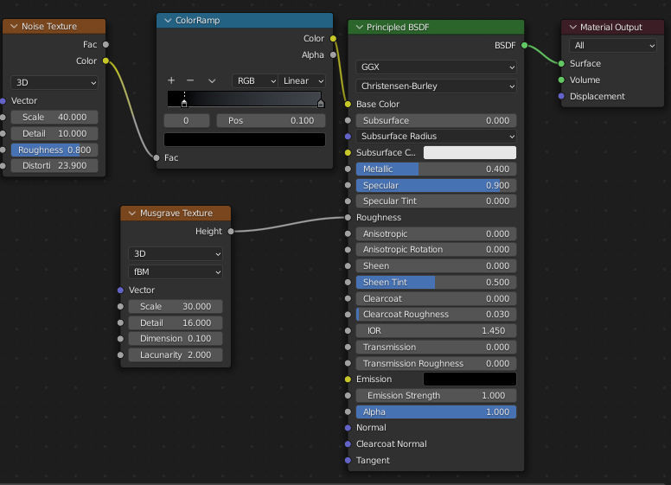Screen dimensions: 671x485
Task: Click the IOR 1.450 field
Action: tap(436, 331)
